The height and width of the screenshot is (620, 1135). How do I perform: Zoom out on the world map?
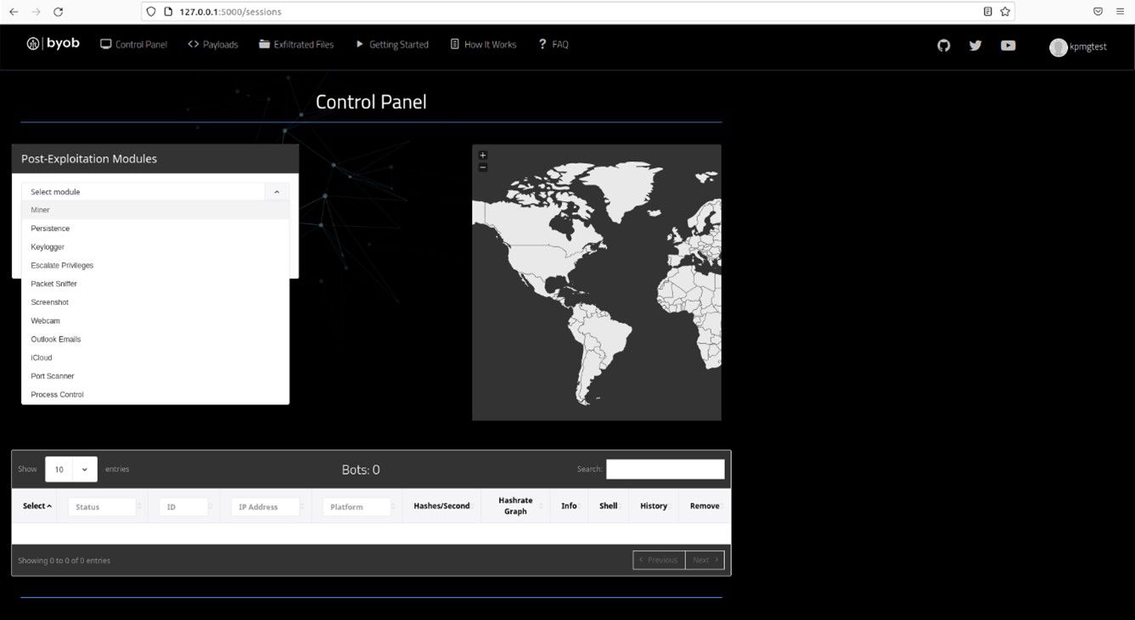point(482,167)
